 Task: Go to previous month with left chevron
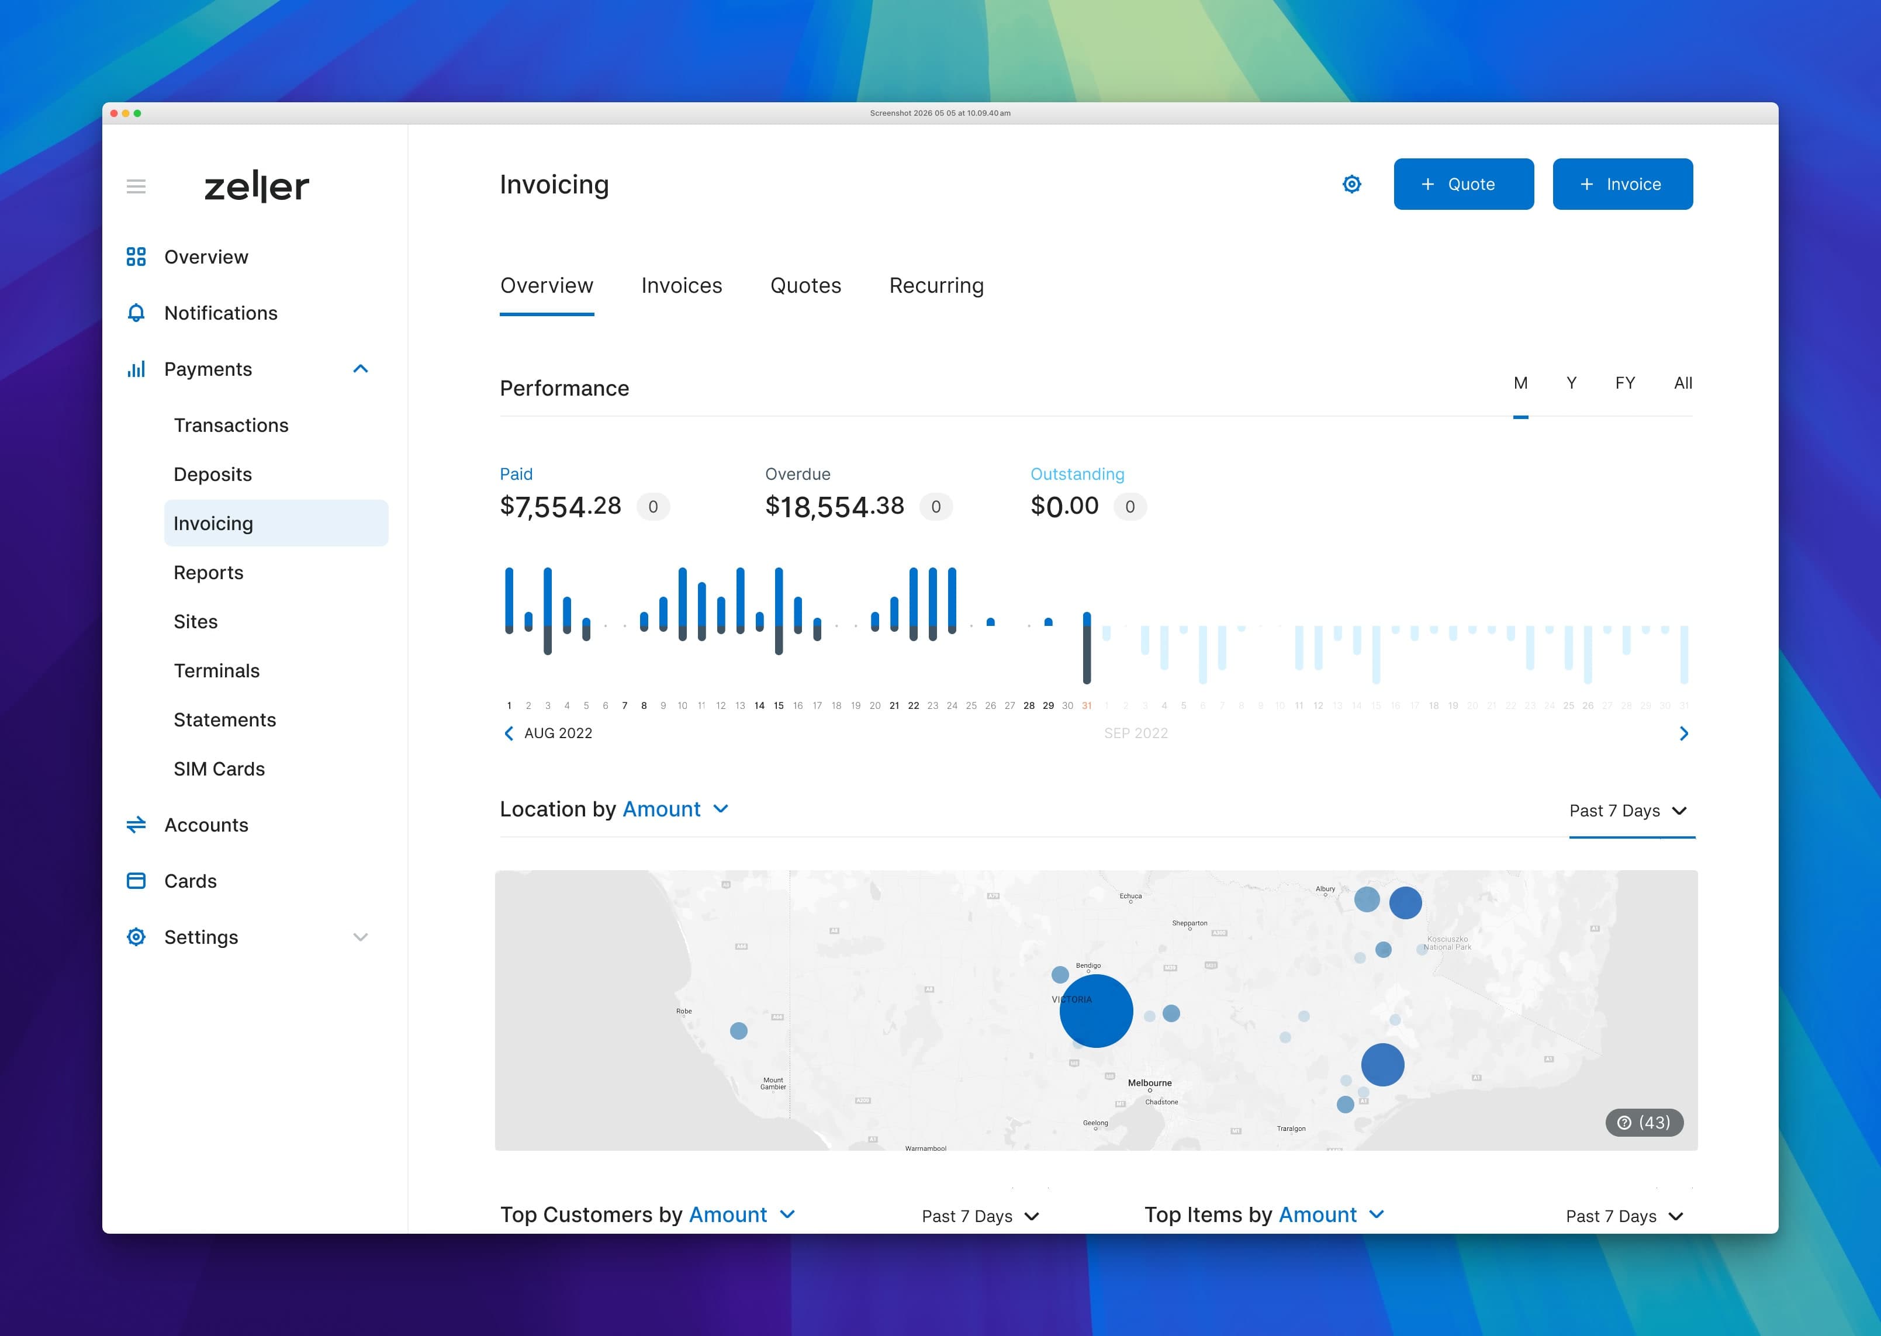509,733
